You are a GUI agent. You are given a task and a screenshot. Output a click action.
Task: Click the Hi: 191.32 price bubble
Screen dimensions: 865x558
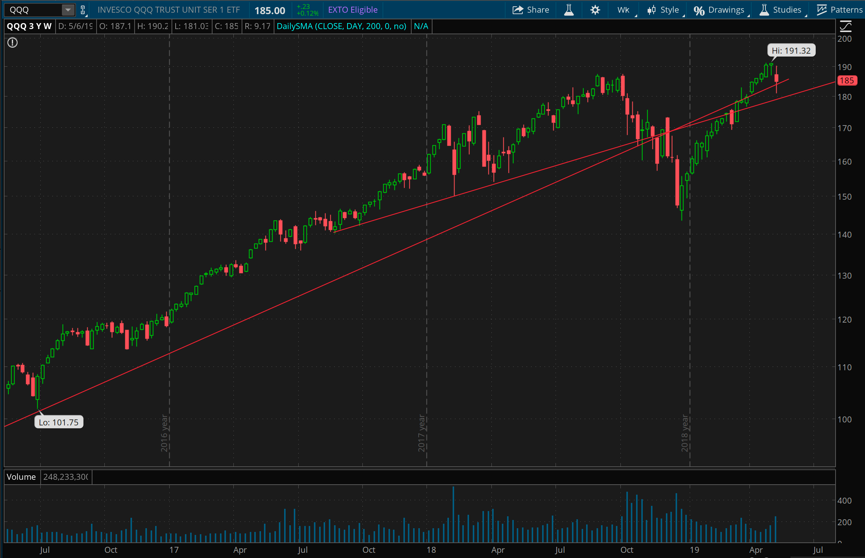(791, 51)
